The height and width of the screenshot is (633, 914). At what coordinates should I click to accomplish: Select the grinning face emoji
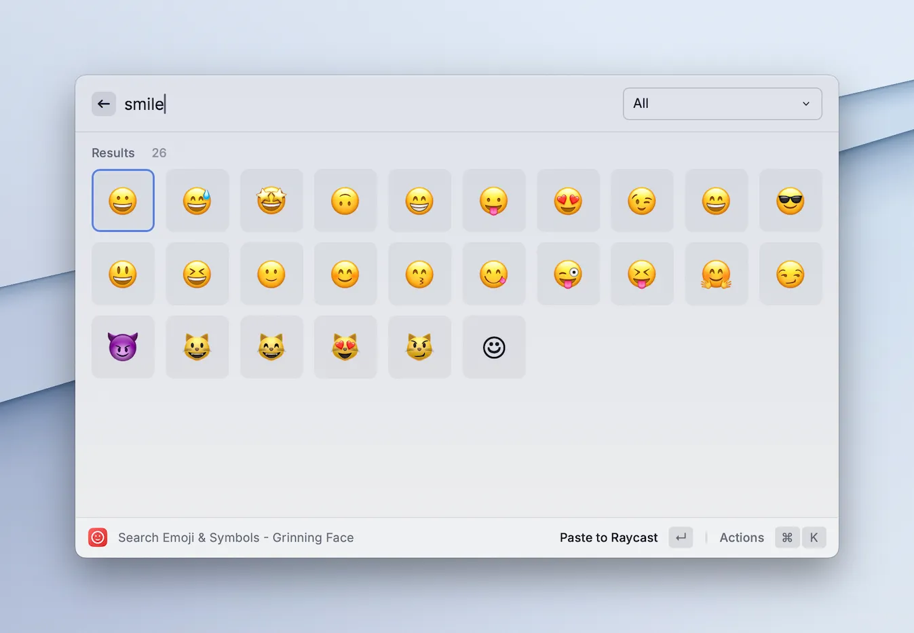[x=123, y=200]
